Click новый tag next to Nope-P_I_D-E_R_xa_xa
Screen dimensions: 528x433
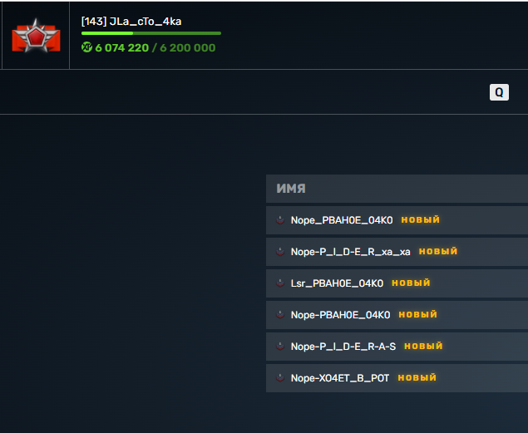(438, 251)
